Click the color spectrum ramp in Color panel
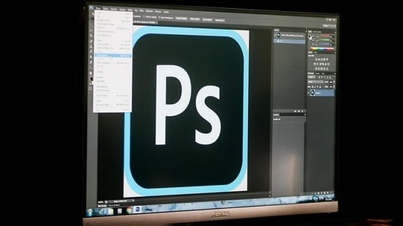 pyautogui.click(x=322, y=50)
